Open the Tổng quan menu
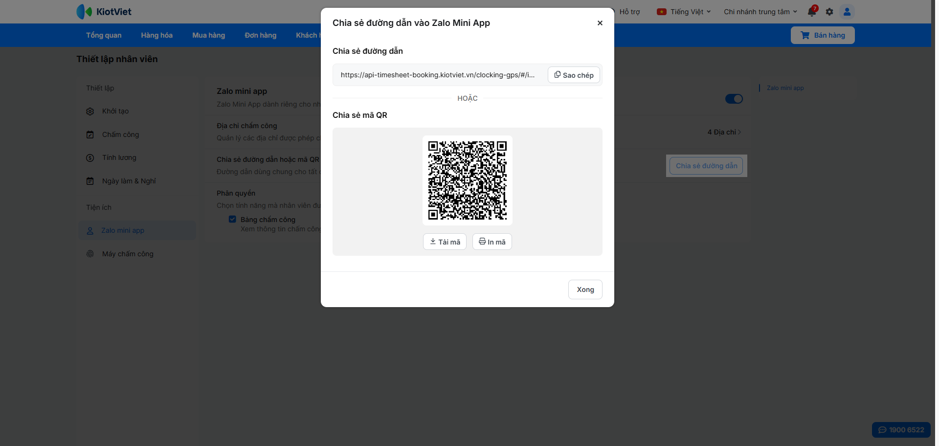Screen dimensions: 939x446 (x=104, y=35)
